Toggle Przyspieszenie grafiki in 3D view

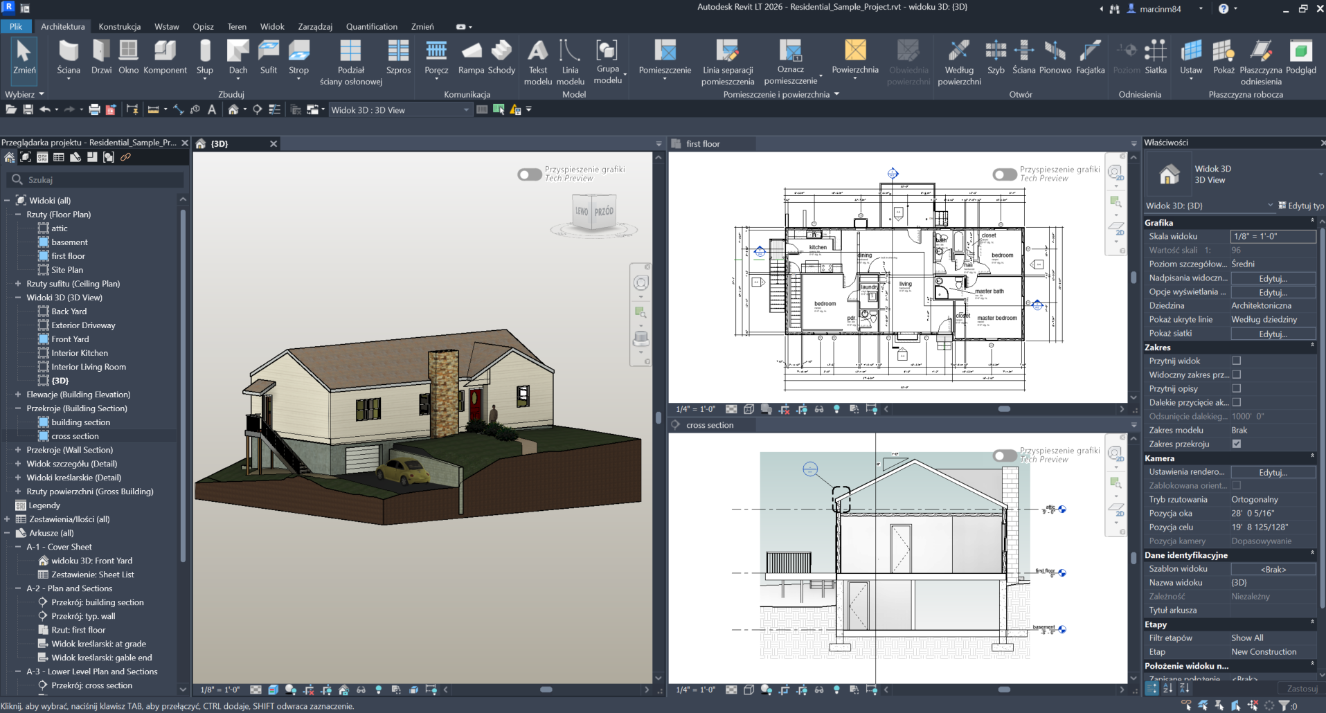[530, 174]
